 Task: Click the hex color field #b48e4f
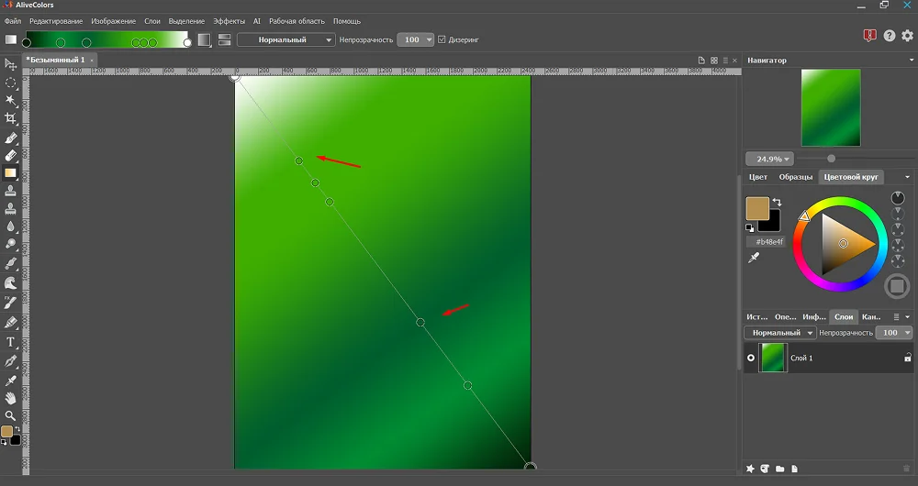767,241
